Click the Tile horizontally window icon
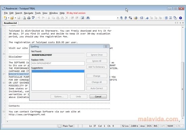The image size is (186, 135). (166, 18)
